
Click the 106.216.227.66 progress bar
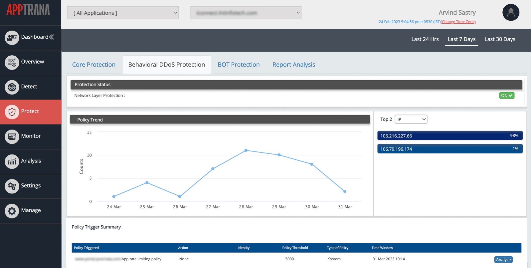tap(450, 135)
